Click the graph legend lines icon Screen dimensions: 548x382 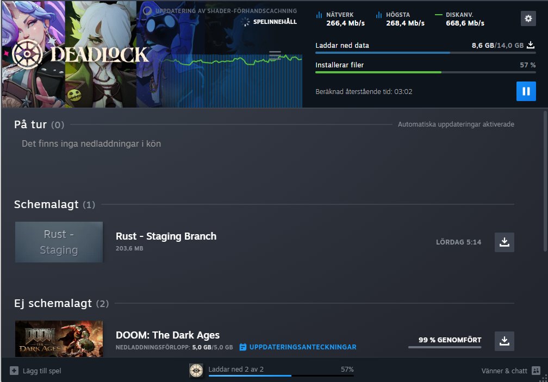point(275,55)
